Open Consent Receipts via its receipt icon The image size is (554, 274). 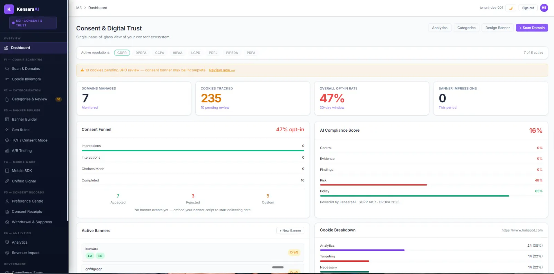pyautogui.click(x=7, y=212)
